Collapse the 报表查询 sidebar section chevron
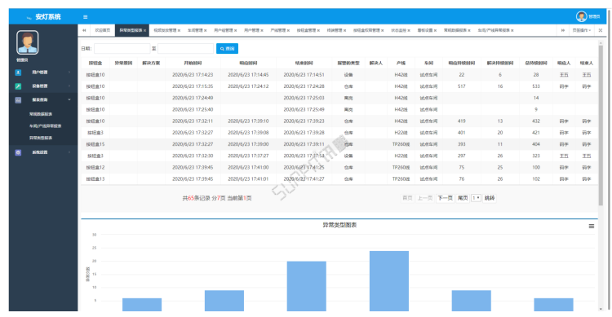 [69, 99]
